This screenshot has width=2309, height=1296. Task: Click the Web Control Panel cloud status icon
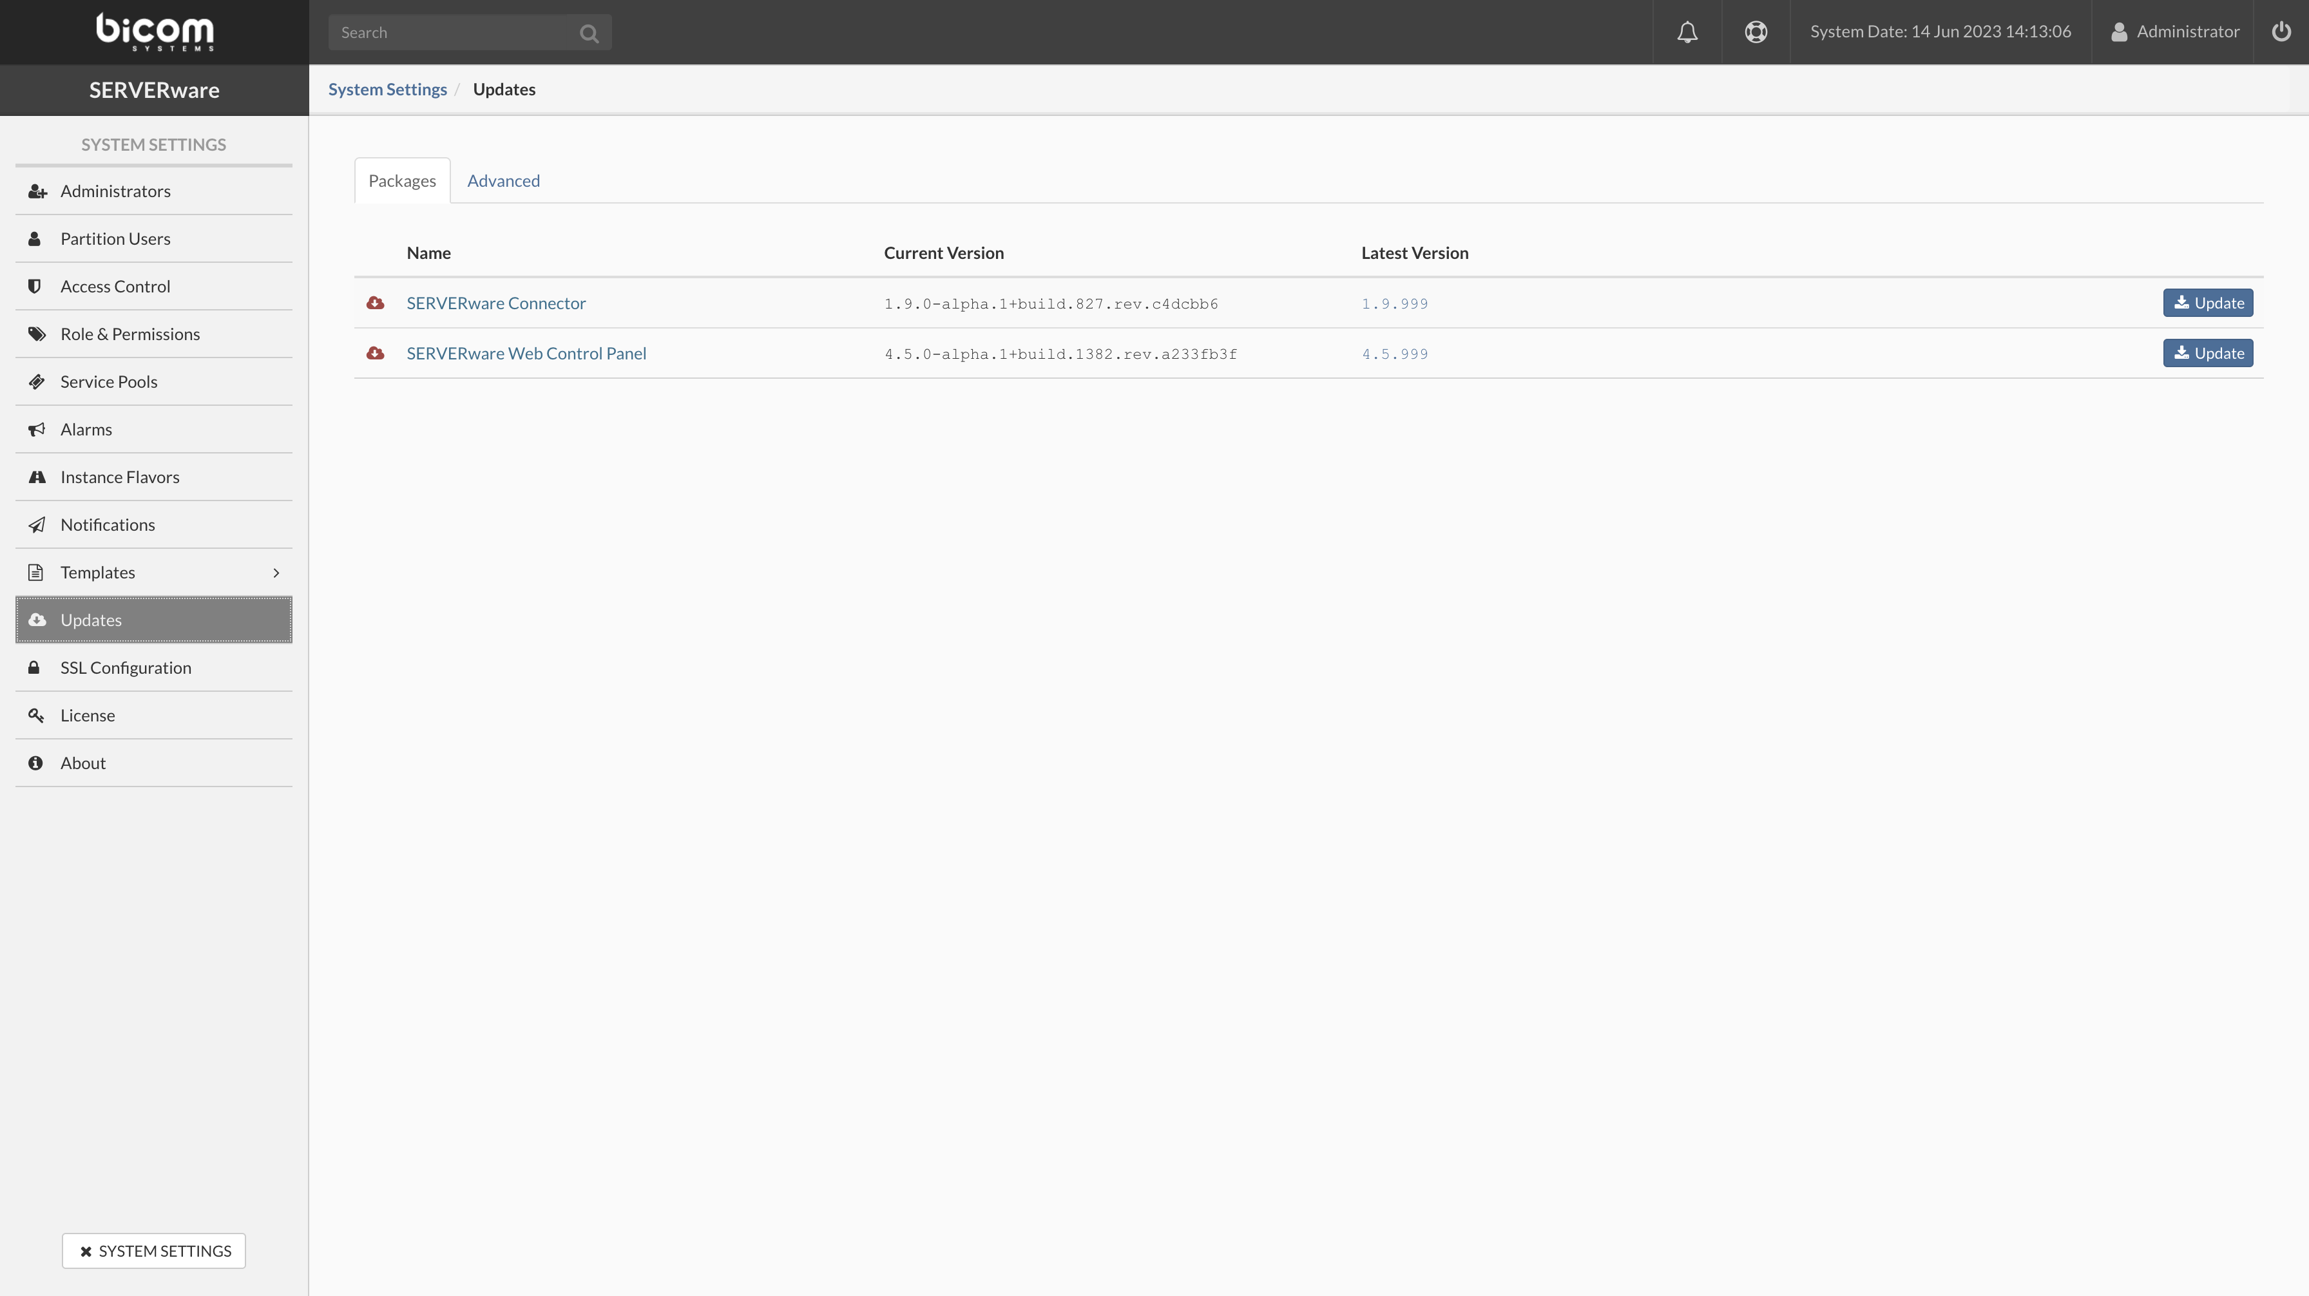point(376,353)
